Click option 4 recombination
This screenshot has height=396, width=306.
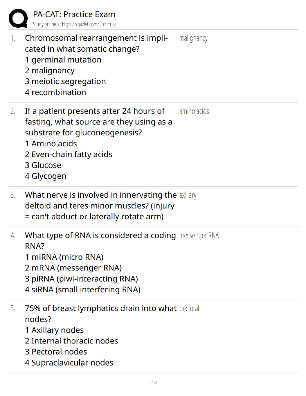tap(55, 92)
